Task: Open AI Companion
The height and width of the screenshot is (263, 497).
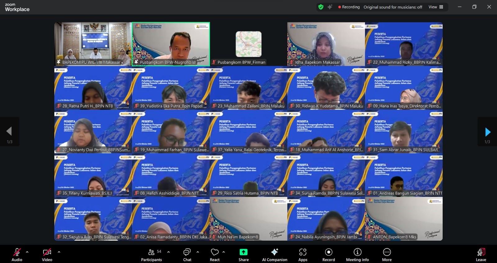Action: pos(275,255)
